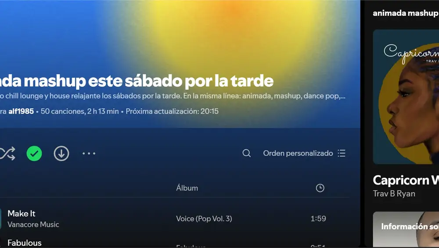Open Trav B Ryan artist page
The image size is (439, 248).
coord(394,194)
